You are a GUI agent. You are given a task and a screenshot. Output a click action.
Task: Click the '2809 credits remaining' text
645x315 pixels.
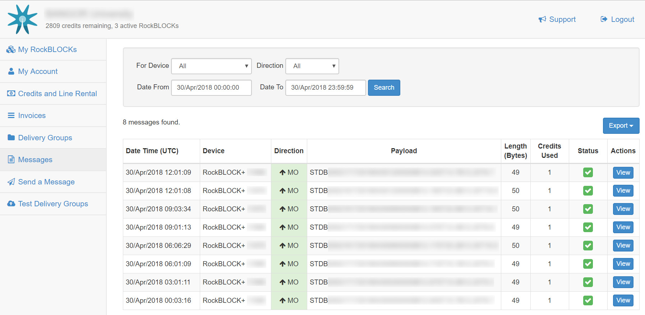[79, 26]
